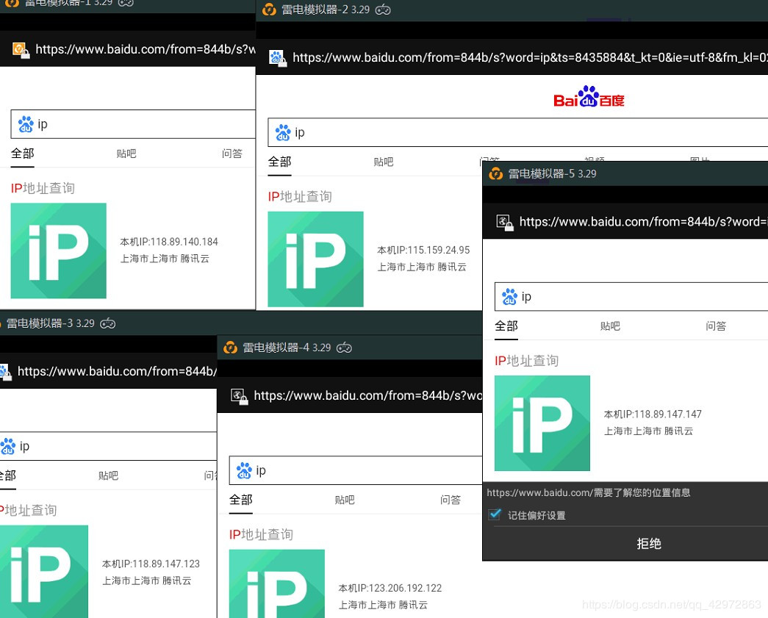Select the 全部 tab in 雷电模拟器-2
The width and height of the screenshot is (768, 618).
click(x=280, y=162)
